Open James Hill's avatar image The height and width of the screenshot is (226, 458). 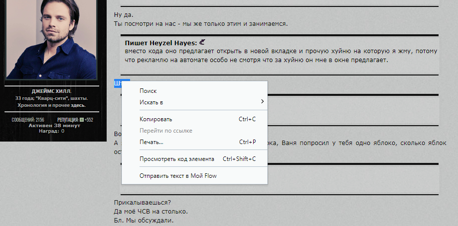click(51, 39)
